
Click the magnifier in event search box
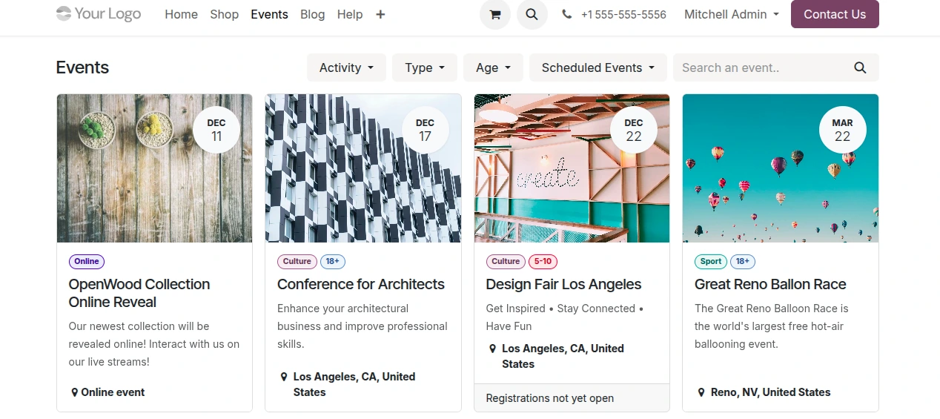point(860,67)
